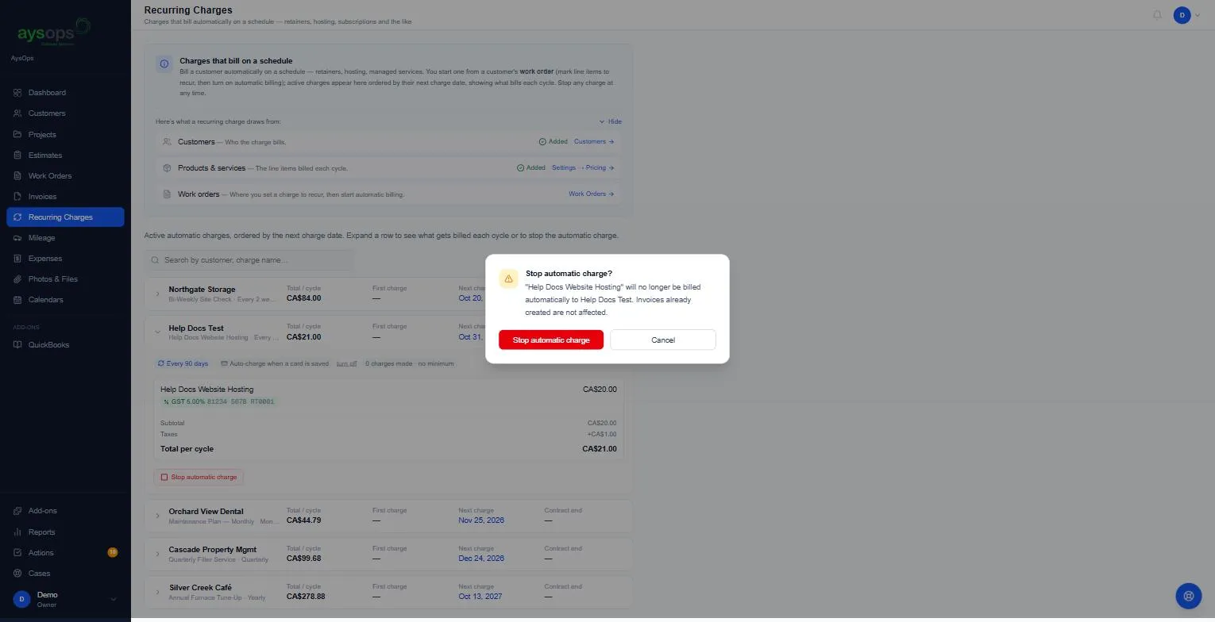Click the notification bell icon

coord(1158,15)
